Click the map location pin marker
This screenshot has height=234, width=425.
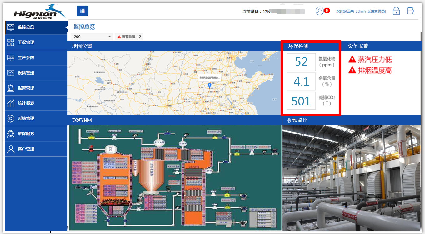coord(210,85)
